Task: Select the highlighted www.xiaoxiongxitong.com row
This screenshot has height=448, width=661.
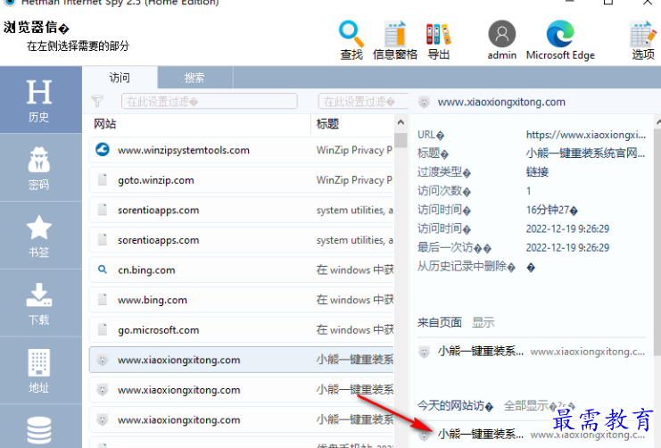Action: 241,360
